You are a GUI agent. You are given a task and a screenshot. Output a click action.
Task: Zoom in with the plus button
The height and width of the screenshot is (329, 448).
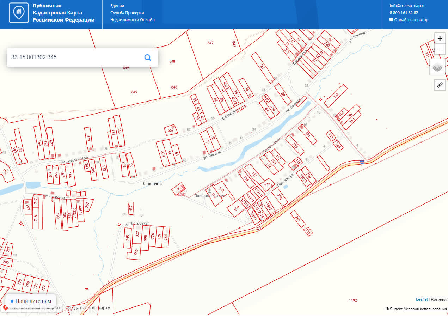[440, 38]
